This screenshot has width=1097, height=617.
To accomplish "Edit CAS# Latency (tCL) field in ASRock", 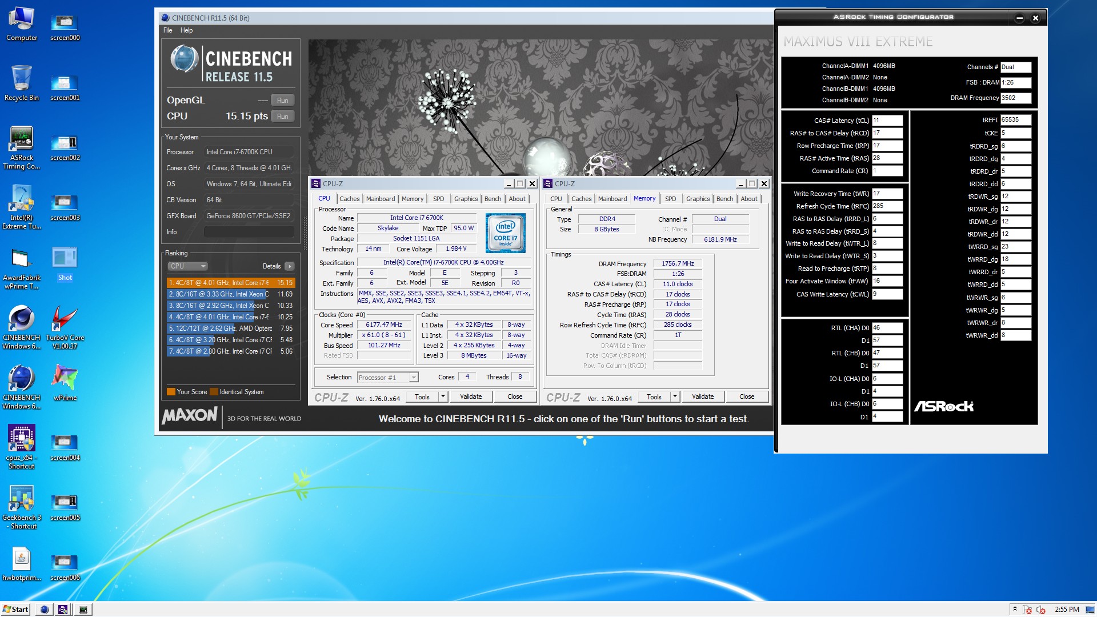I will [887, 121].
